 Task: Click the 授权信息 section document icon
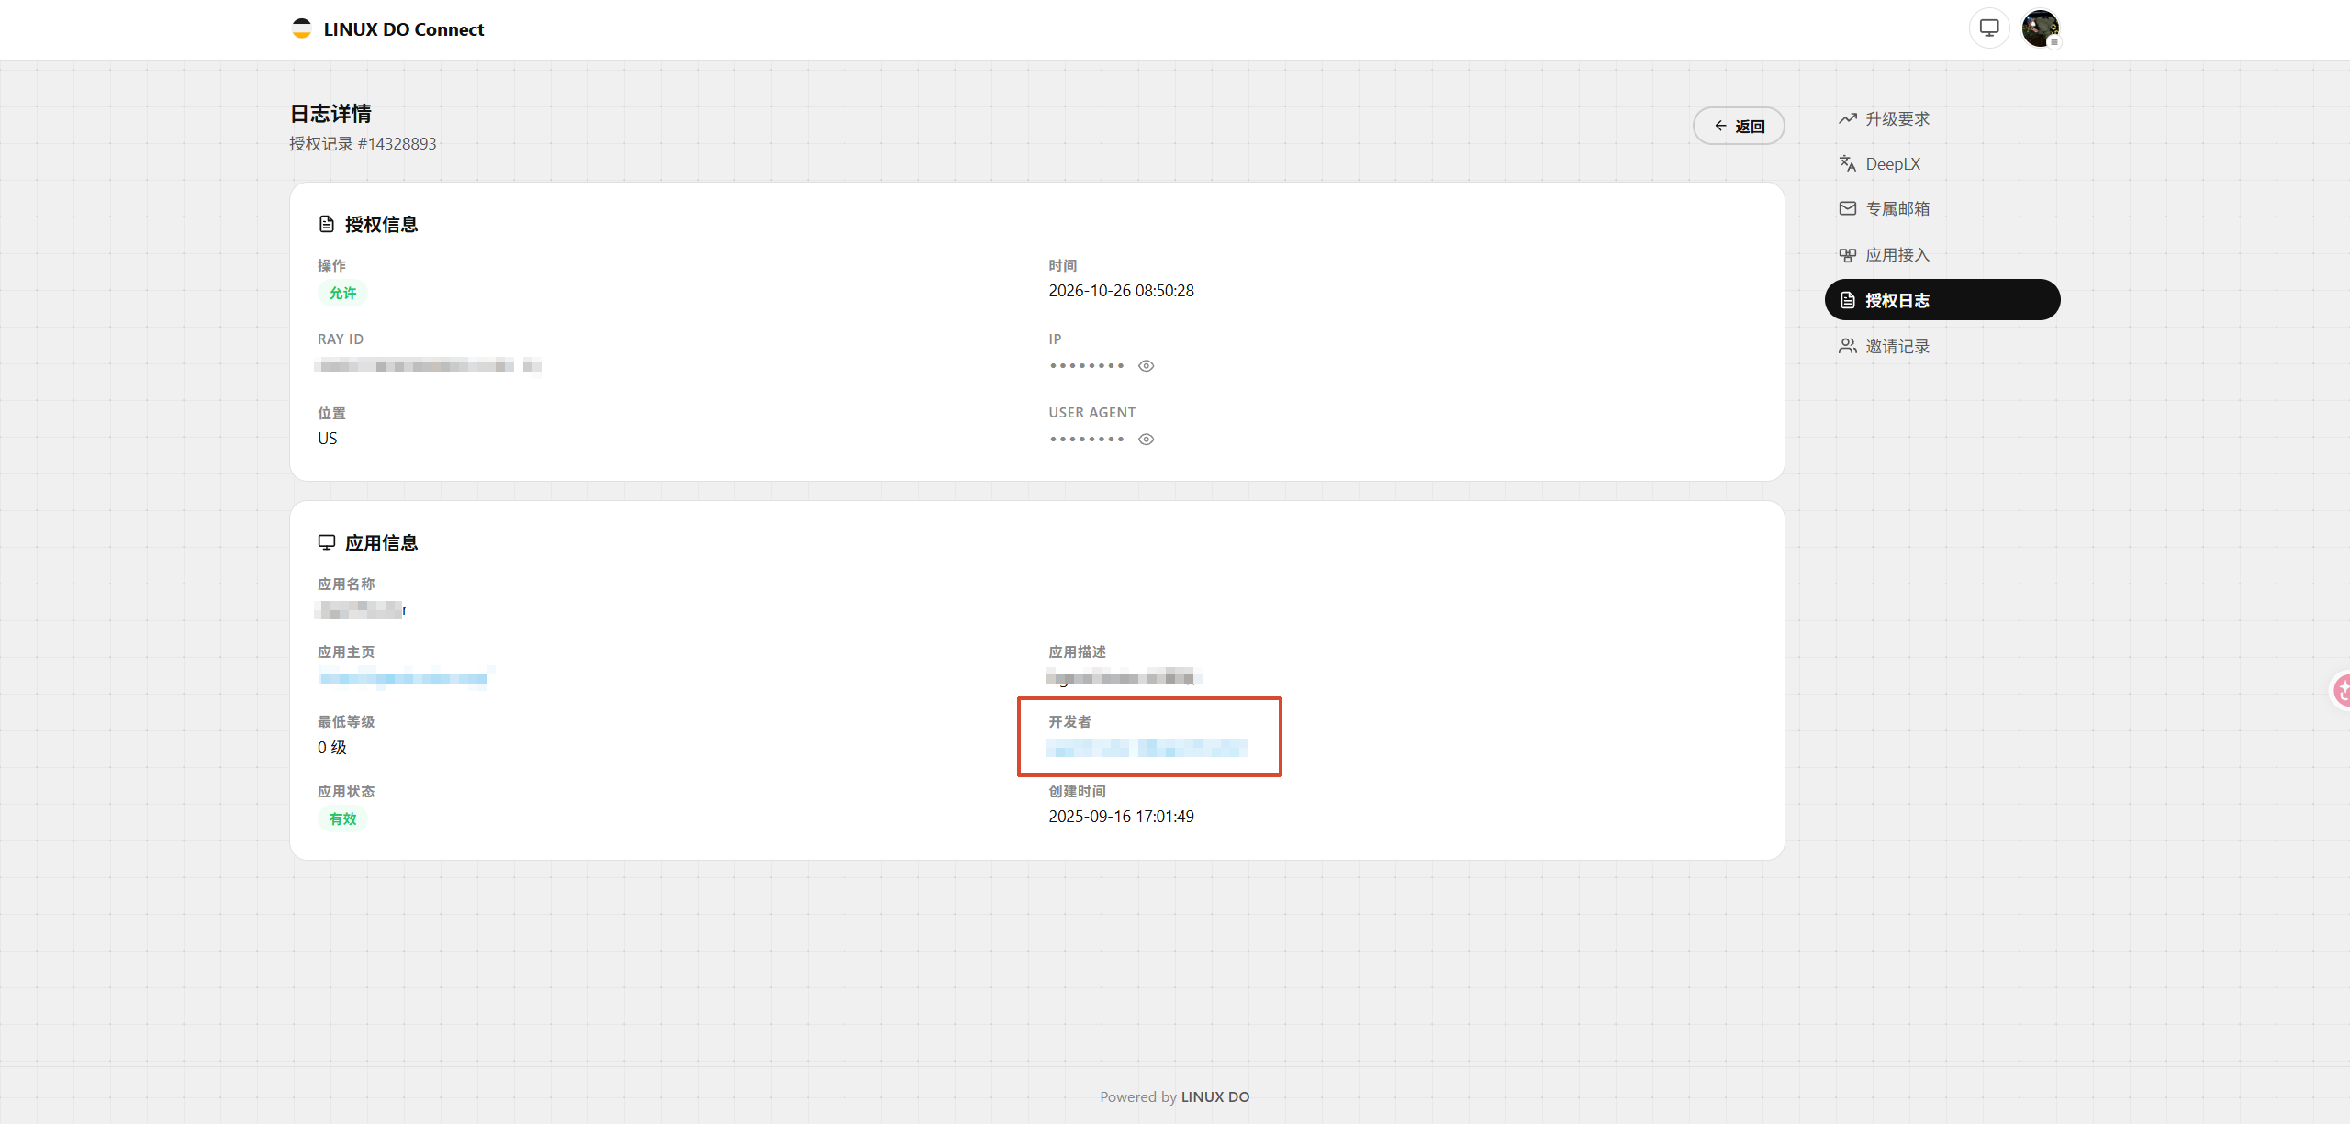(x=326, y=224)
